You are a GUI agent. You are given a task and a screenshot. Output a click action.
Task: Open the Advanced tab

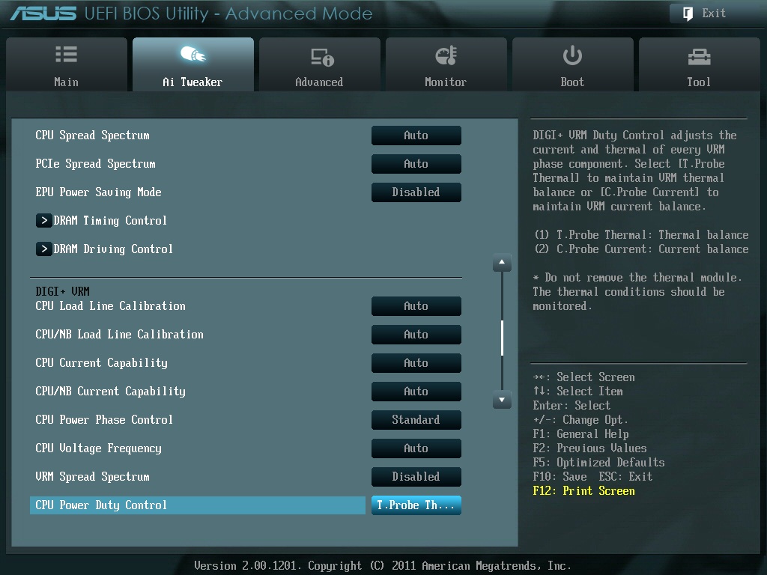(319, 64)
